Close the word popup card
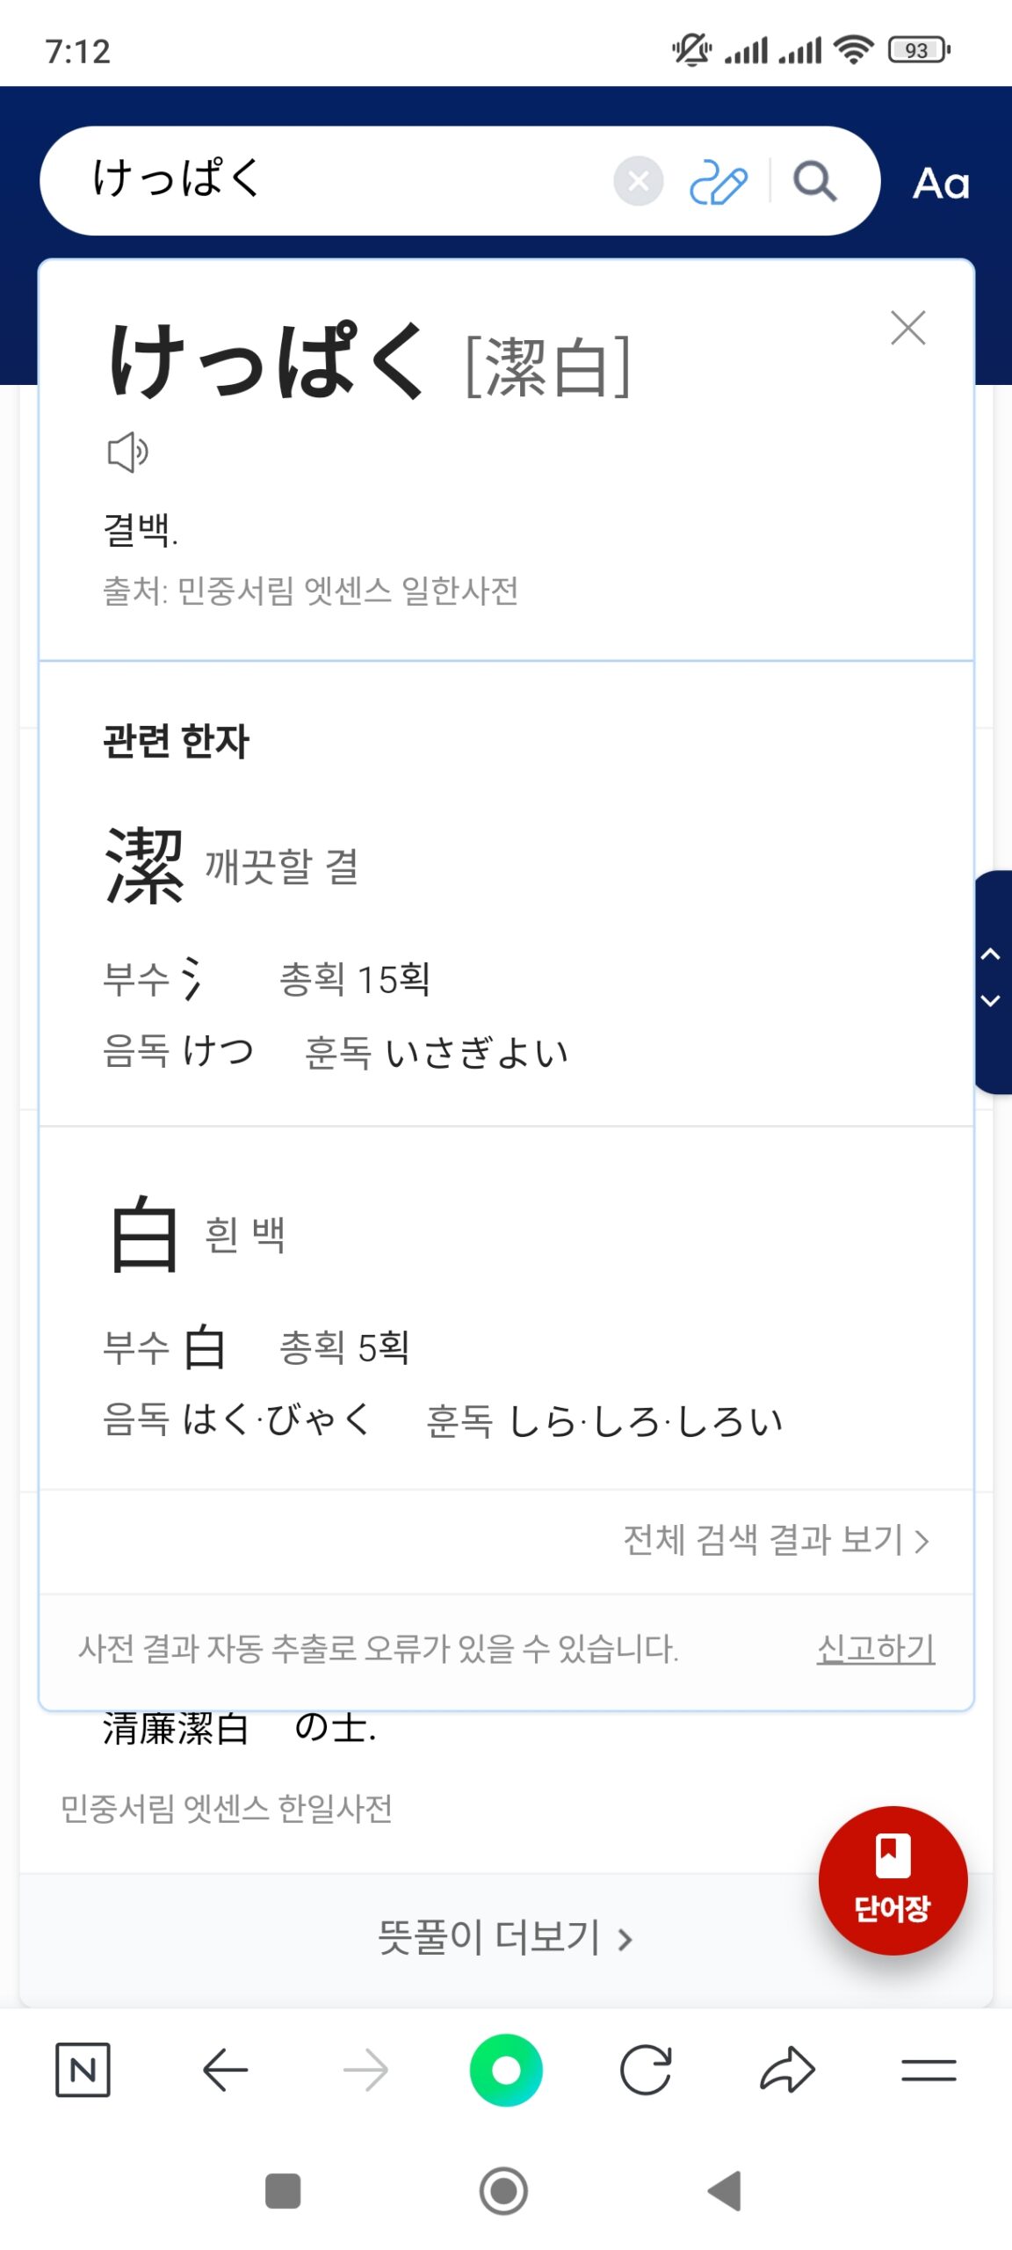 click(x=907, y=328)
